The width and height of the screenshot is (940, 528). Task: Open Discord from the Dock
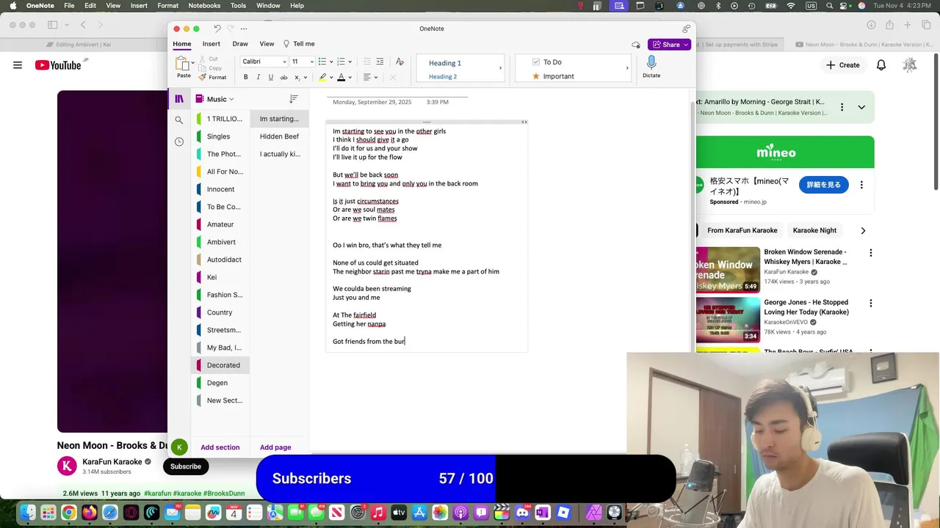pos(522,513)
